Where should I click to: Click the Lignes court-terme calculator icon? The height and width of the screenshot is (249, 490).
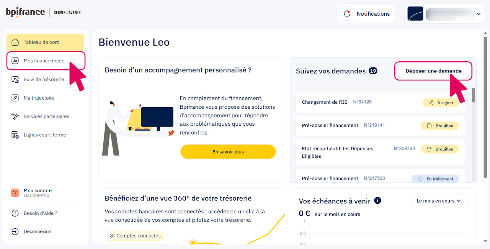[15, 135]
